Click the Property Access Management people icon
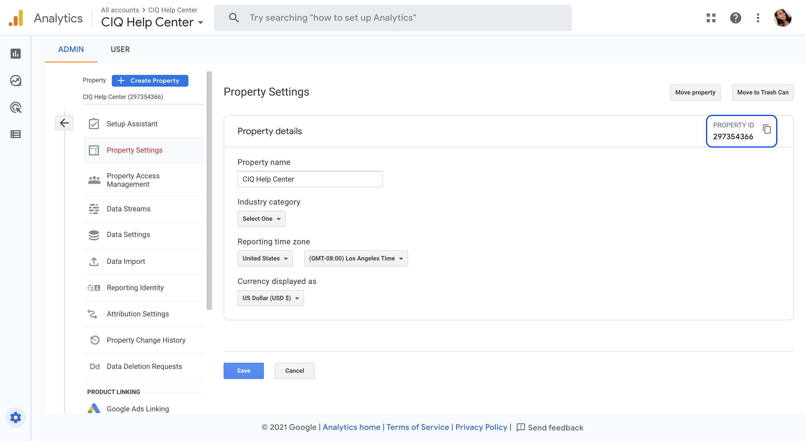 94,180
